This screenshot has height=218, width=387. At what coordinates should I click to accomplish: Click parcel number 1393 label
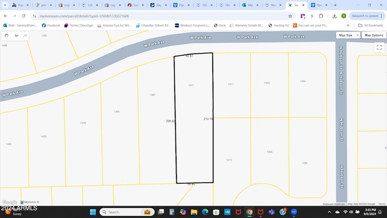[x=117, y=111]
